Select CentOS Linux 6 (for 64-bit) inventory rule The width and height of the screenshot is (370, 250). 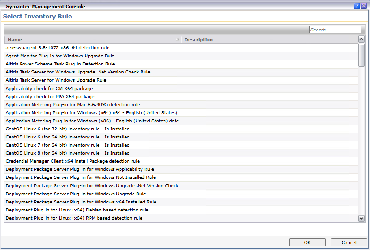click(181, 137)
